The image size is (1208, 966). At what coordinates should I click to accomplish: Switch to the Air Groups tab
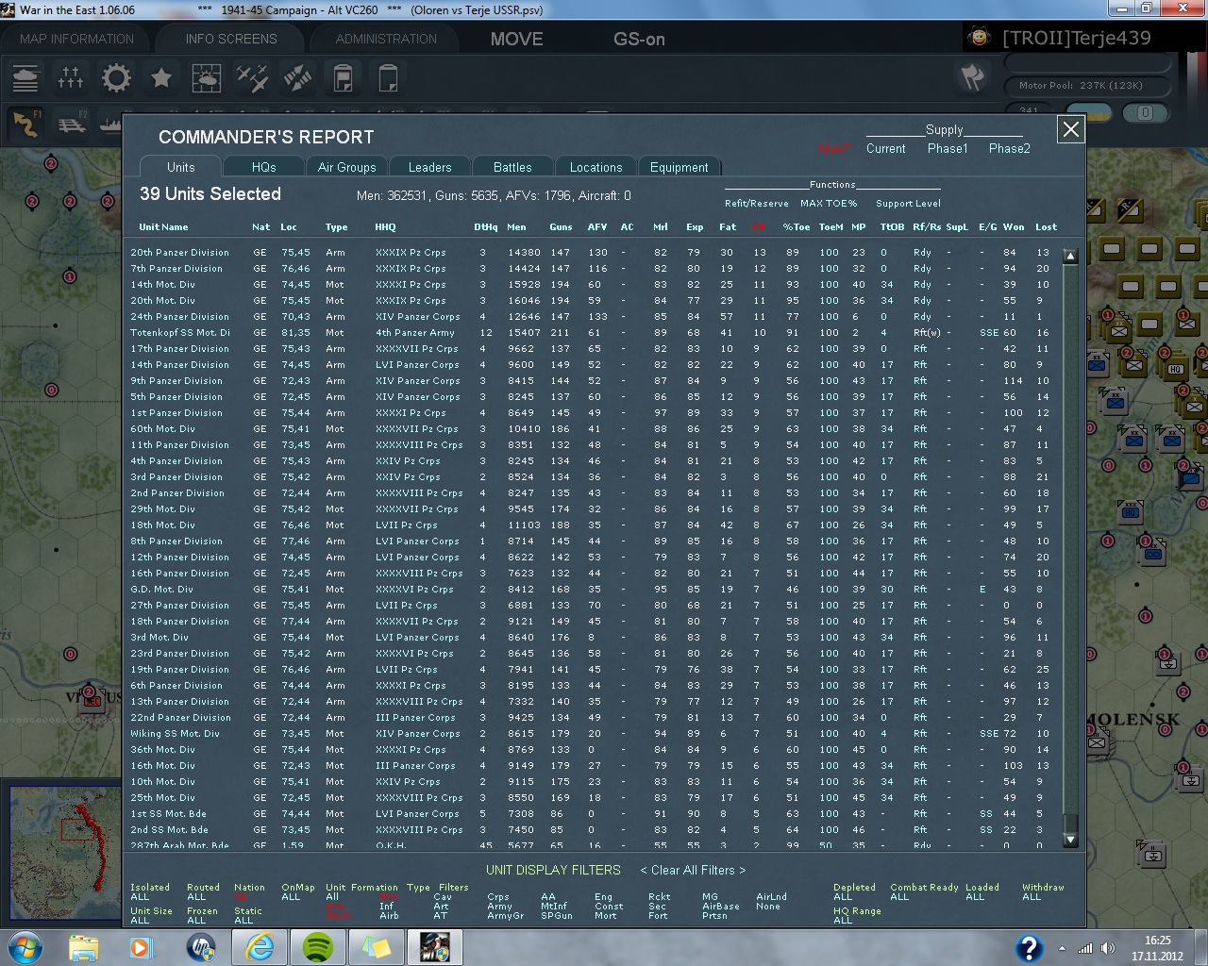[346, 167]
